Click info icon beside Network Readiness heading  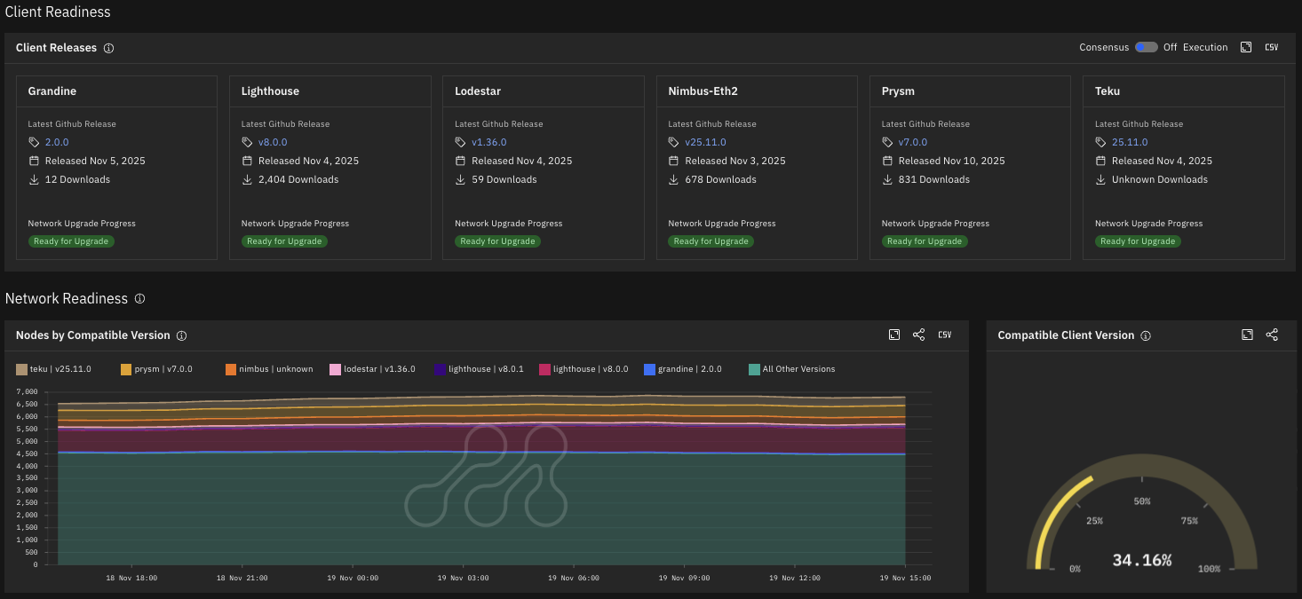pyautogui.click(x=139, y=299)
